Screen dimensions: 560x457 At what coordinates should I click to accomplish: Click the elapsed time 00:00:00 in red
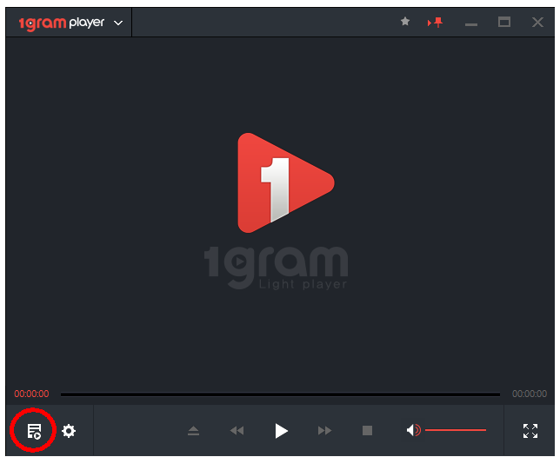[31, 394]
